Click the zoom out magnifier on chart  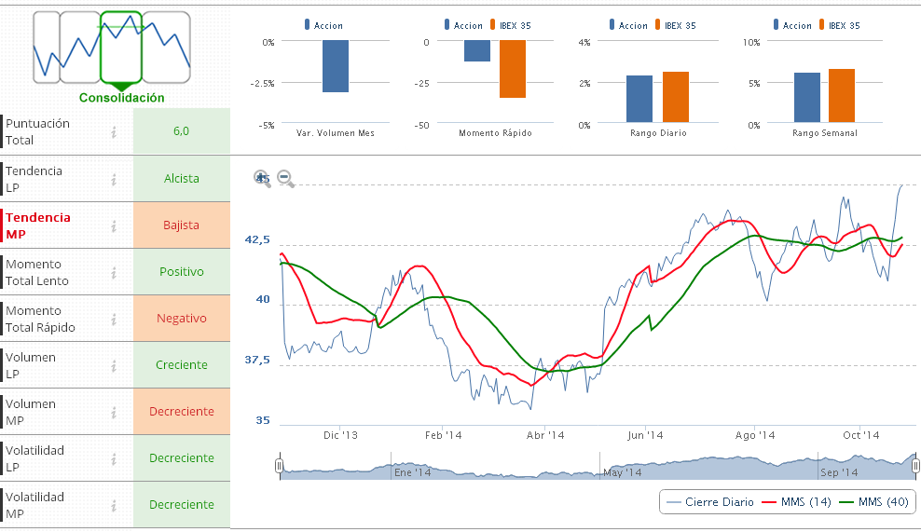[285, 178]
